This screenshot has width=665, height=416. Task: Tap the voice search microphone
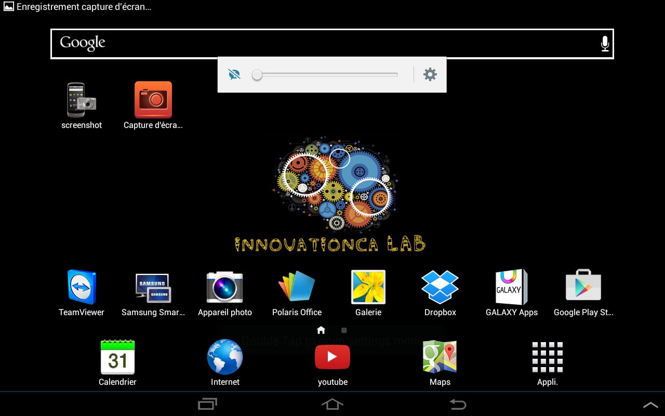tap(605, 44)
